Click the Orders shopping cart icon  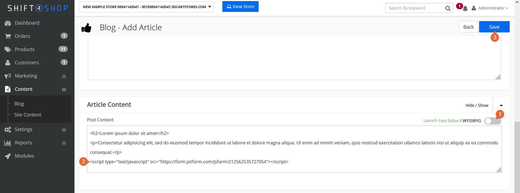click(x=8, y=36)
